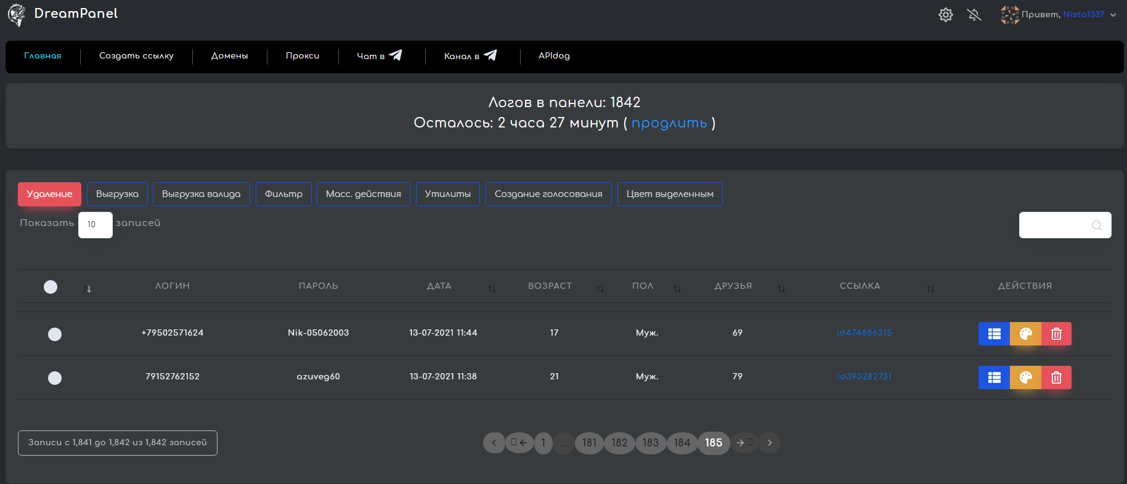Click the red 'Удаление' button
This screenshot has width=1127, height=484.
[x=49, y=194]
